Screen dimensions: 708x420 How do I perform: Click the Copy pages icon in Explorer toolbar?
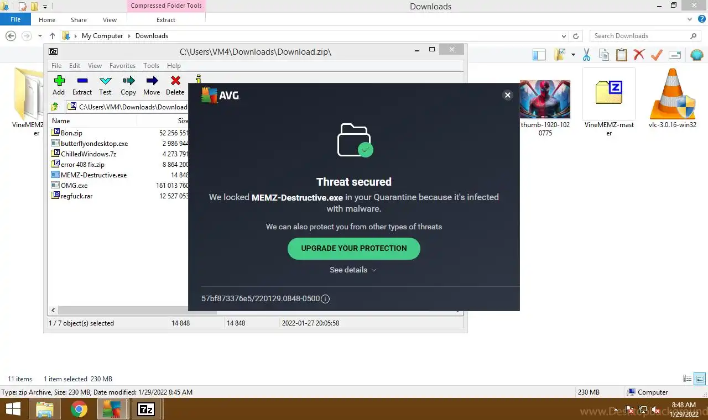coord(604,55)
